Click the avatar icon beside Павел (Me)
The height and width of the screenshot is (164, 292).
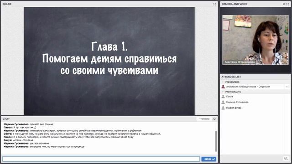pos(223,108)
